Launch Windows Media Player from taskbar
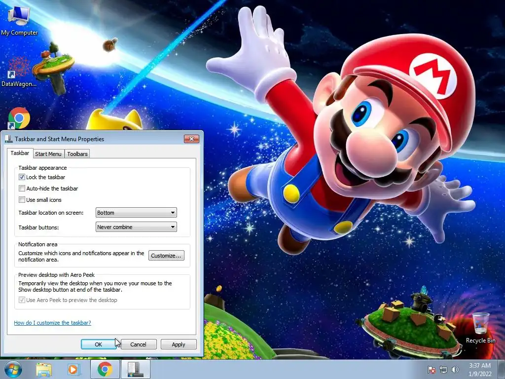The width and height of the screenshot is (505, 379). click(73, 369)
